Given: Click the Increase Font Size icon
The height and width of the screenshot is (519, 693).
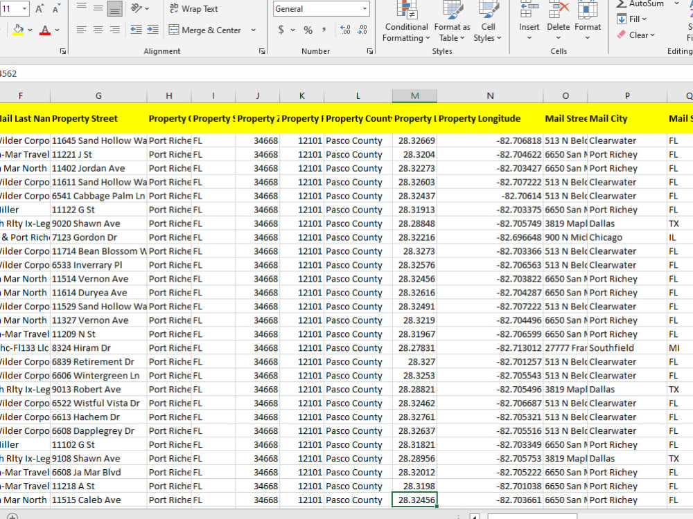Looking at the screenshot, I should click(40, 8).
